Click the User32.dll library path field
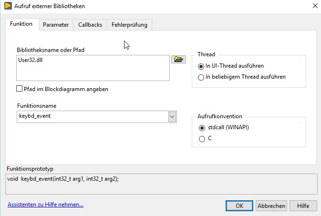Image resolution: width=321 pixels, height=216 pixels. [x=93, y=68]
